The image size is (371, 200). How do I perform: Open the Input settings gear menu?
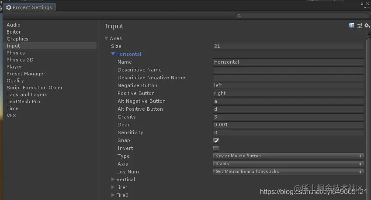[x=367, y=25]
